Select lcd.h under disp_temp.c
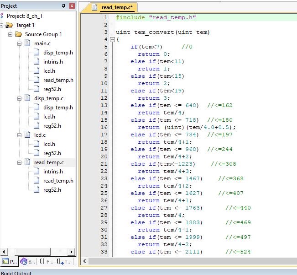Screen dimensions: 297x275 49,117
